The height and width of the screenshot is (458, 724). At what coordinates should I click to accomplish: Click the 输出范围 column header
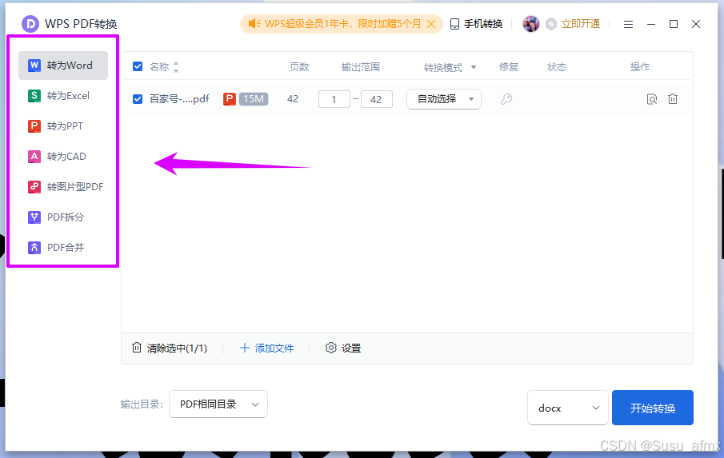coord(361,67)
